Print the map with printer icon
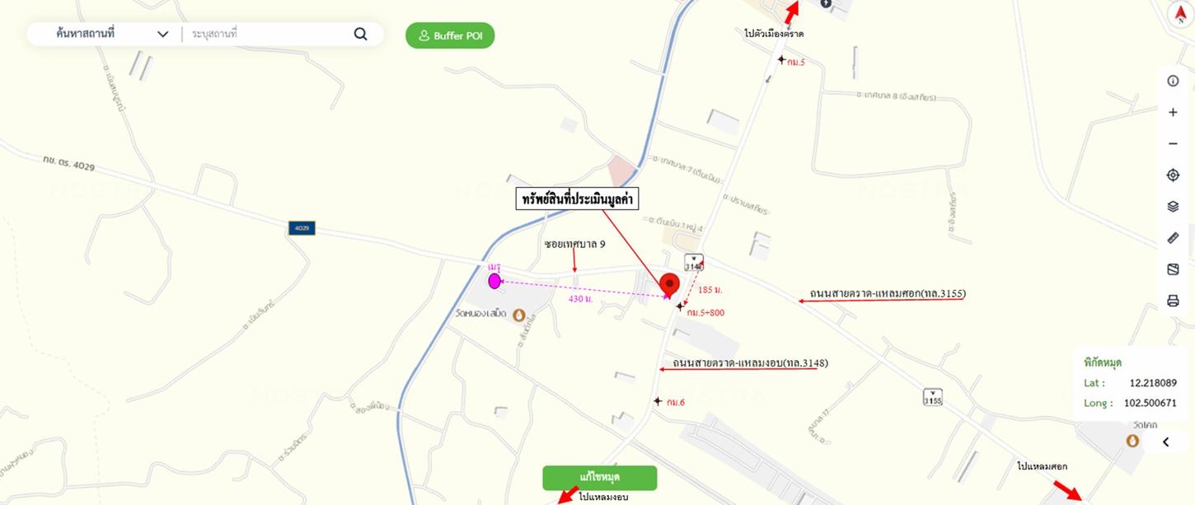The image size is (1195, 505). pos(1174,301)
